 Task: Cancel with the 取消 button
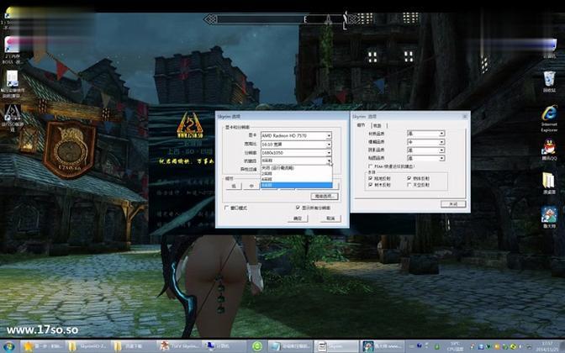coord(330,219)
